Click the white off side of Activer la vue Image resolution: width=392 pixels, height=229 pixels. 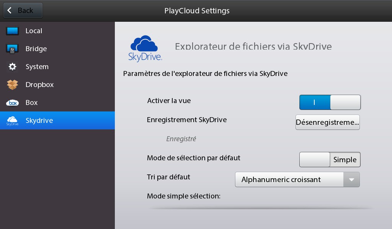point(345,102)
